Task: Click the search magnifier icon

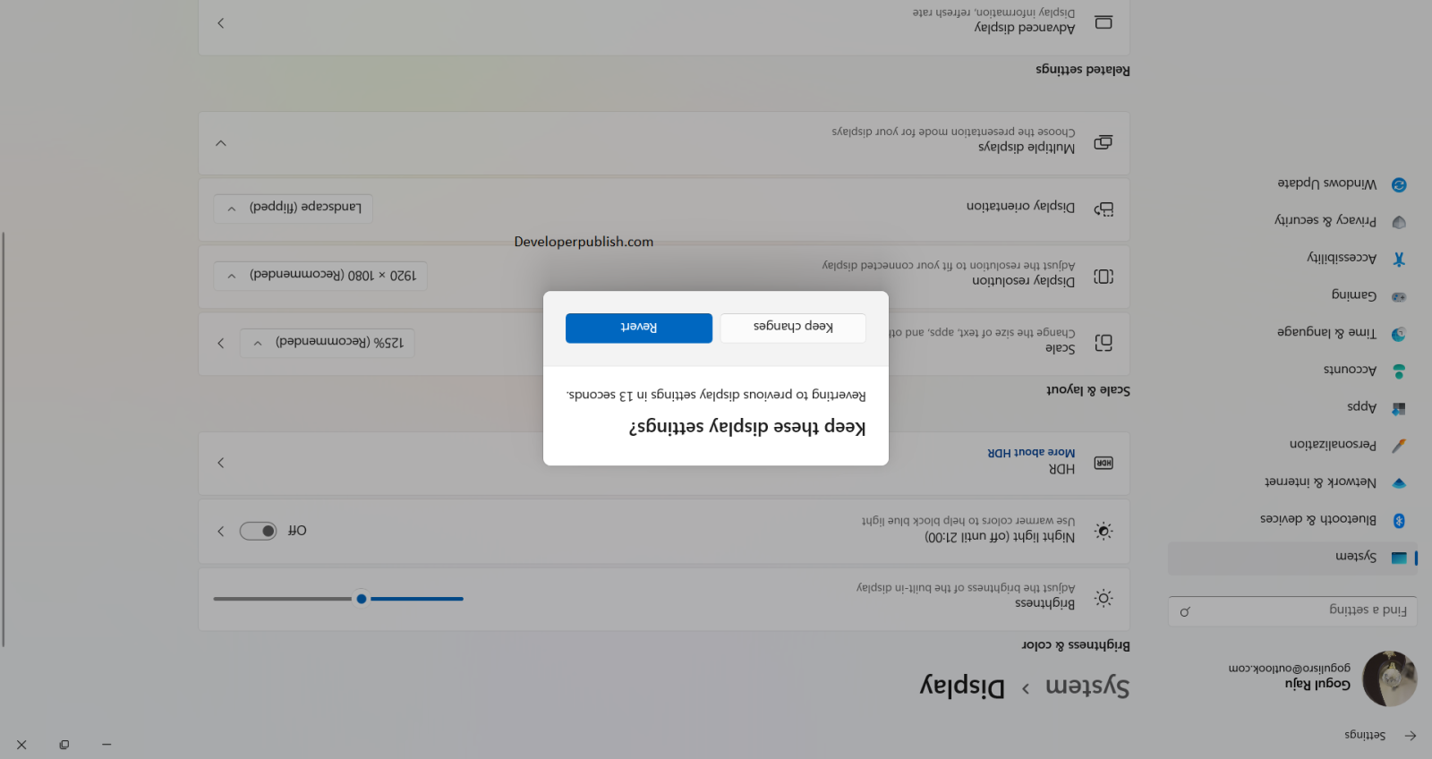Action: click(1185, 612)
